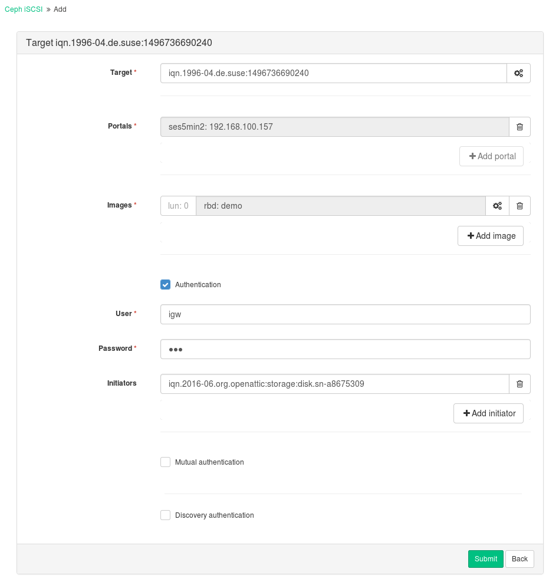Go to Ceph iSCSI breadcrumb link
This screenshot has height=582, width=559.
24,9
